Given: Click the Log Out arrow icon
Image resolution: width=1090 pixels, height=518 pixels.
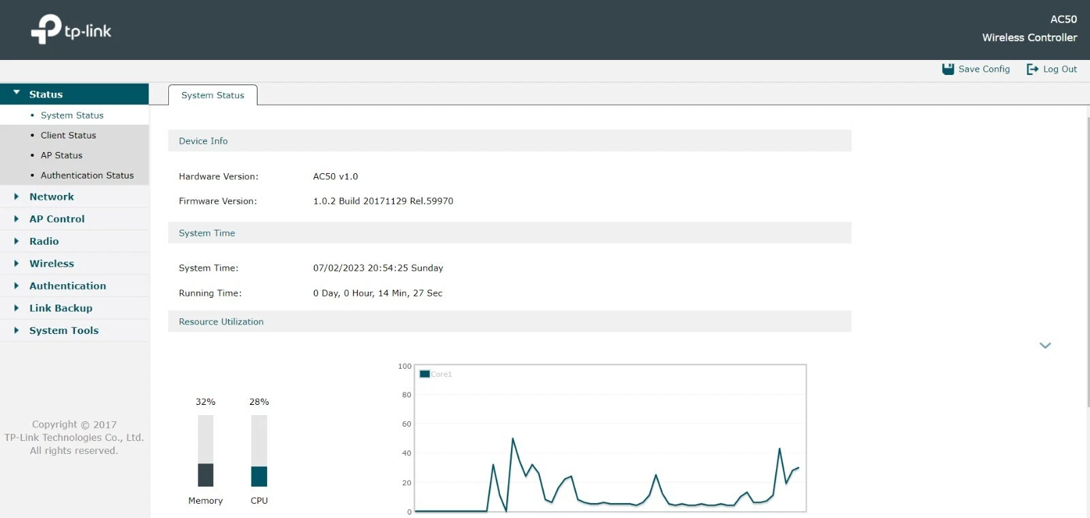Looking at the screenshot, I should 1032,69.
